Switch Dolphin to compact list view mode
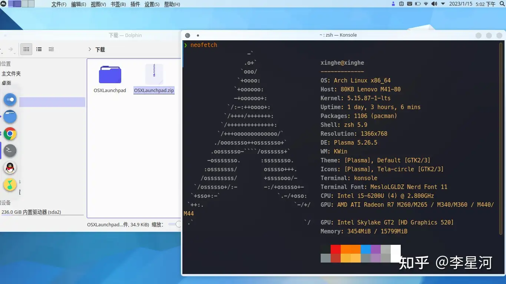506x284 pixels. click(x=39, y=49)
